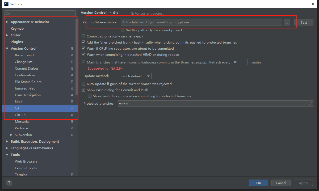Click the per-project settings icon next to Git
Viewport: 319px width, 191px height.
pos(72,108)
